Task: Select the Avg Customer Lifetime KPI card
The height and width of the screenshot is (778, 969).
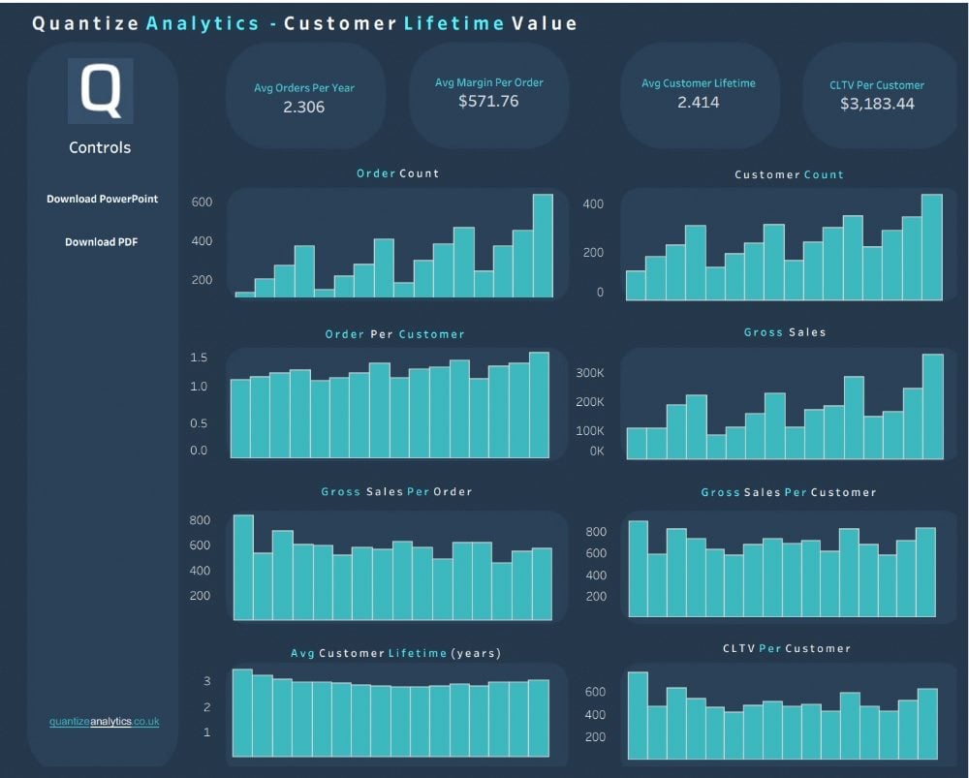Action: point(699,94)
